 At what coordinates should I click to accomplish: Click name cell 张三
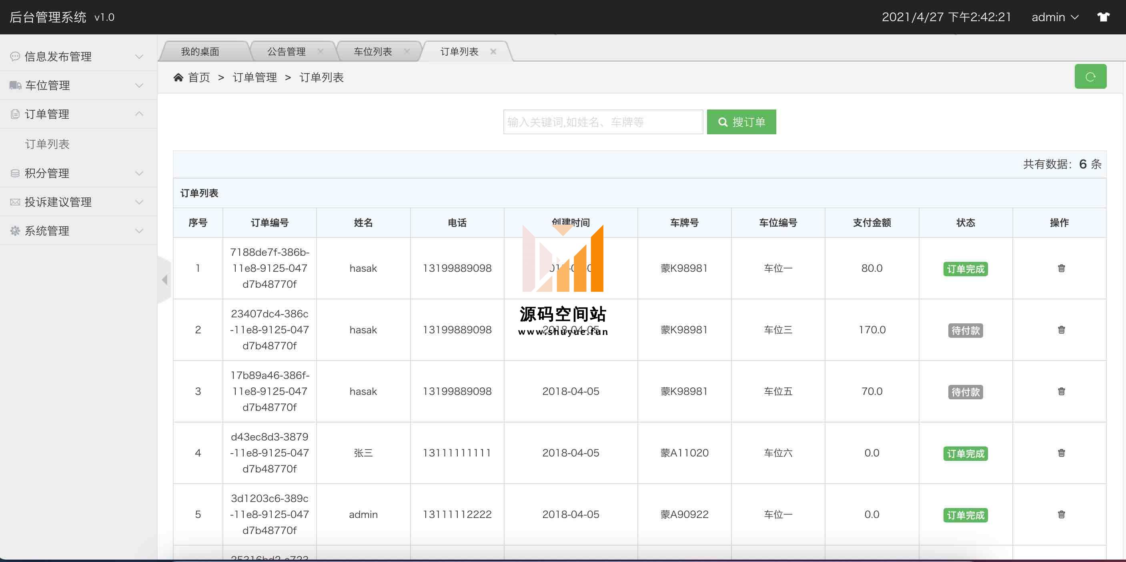click(363, 453)
